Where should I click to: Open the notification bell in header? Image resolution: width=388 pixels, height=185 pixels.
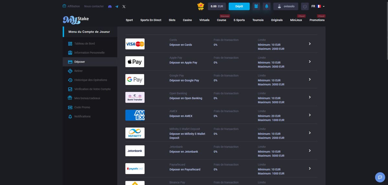[267, 6]
